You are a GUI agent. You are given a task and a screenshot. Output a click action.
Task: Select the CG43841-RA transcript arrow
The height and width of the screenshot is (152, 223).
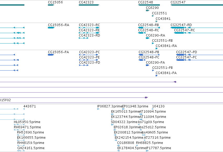click(x=157, y=48)
